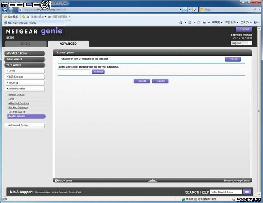Open the Online Support link

[x=59, y=192]
